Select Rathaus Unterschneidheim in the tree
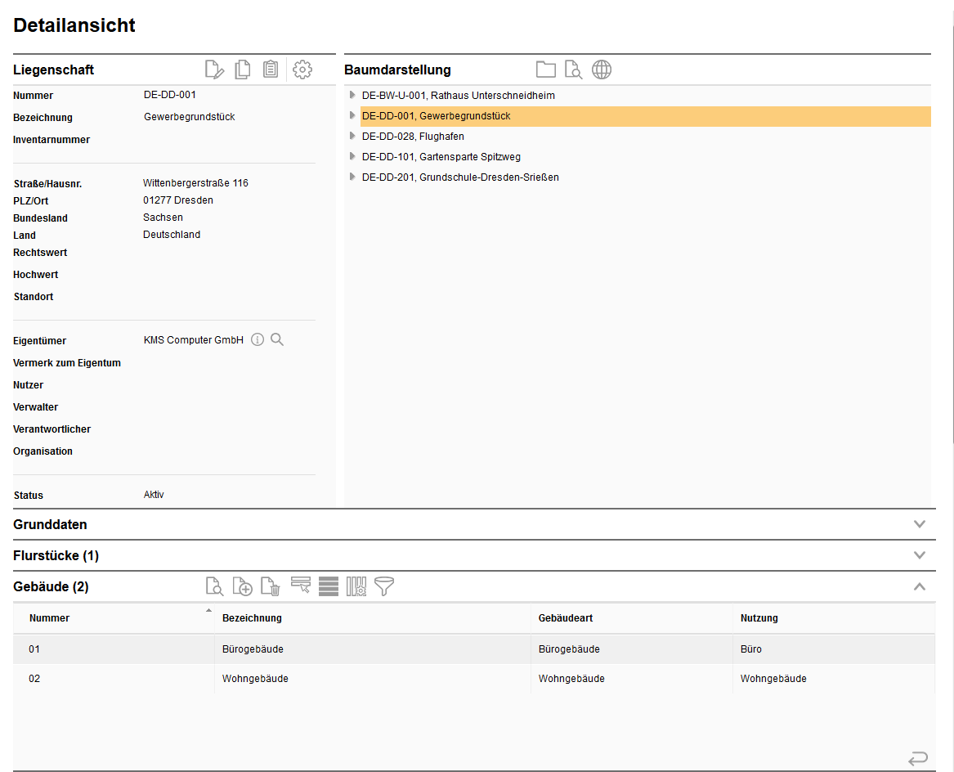This screenshot has height=772, width=954. point(458,96)
